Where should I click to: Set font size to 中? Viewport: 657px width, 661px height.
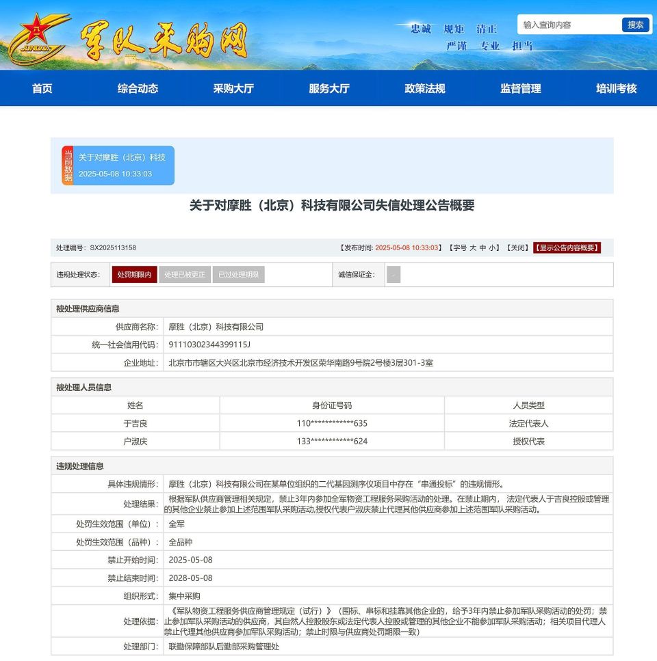click(x=482, y=248)
